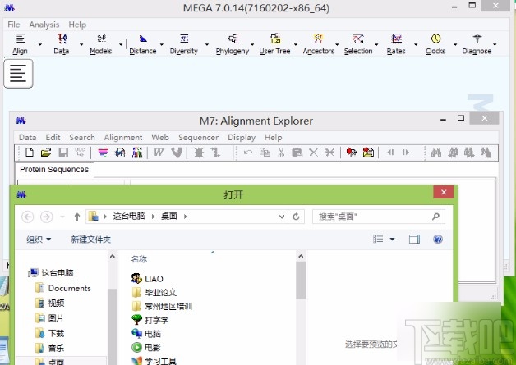Click the copy icon in Alignment Explorer

tap(265, 153)
